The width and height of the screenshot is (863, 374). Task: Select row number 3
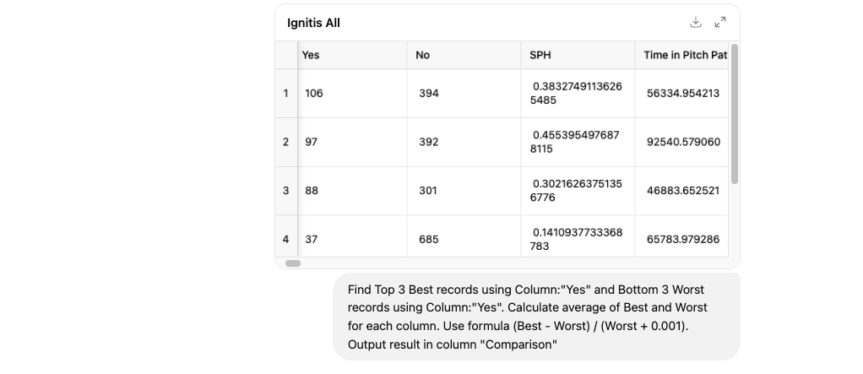pos(286,191)
